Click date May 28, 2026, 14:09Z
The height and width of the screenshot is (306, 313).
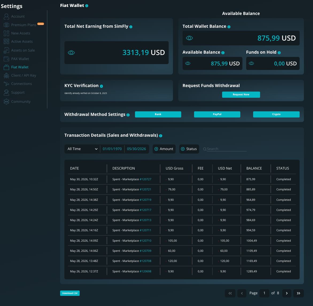(x=84, y=241)
